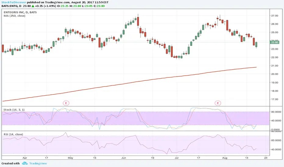The width and height of the screenshot is (284, 167).
Task: Click the Apr date axis label
Action: [25, 158]
